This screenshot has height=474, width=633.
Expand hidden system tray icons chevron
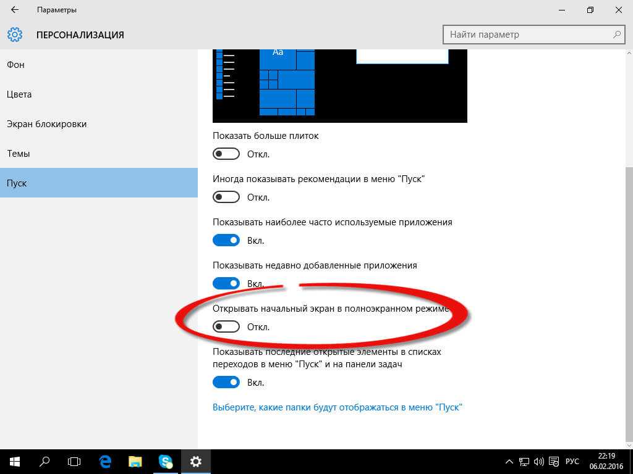pos(509,461)
